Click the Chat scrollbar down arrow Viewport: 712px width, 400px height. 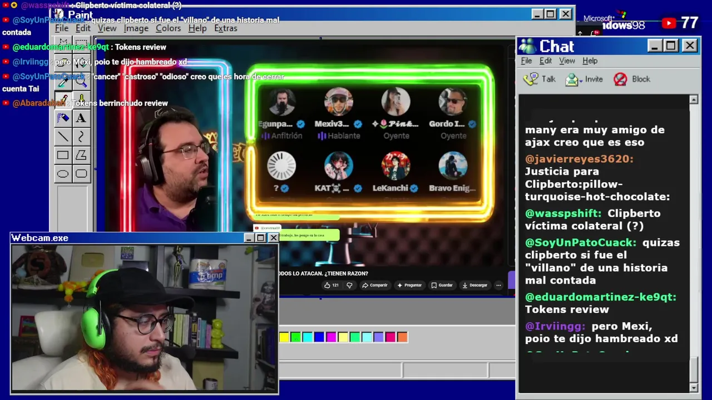[694, 387]
